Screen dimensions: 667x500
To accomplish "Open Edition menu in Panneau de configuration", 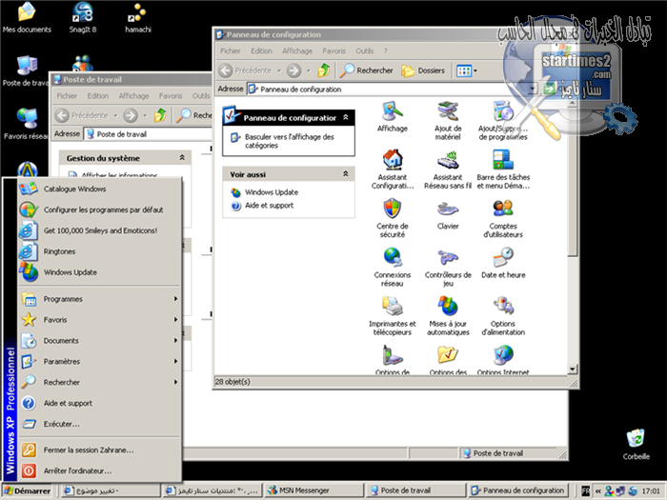I will click(x=261, y=51).
